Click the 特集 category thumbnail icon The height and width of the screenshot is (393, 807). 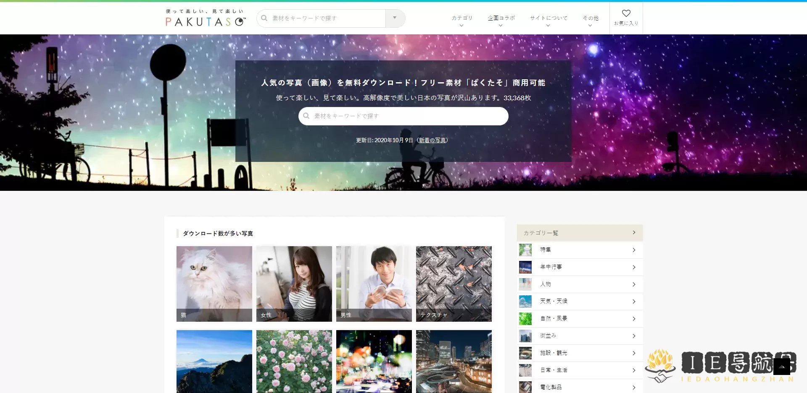click(x=525, y=250)
